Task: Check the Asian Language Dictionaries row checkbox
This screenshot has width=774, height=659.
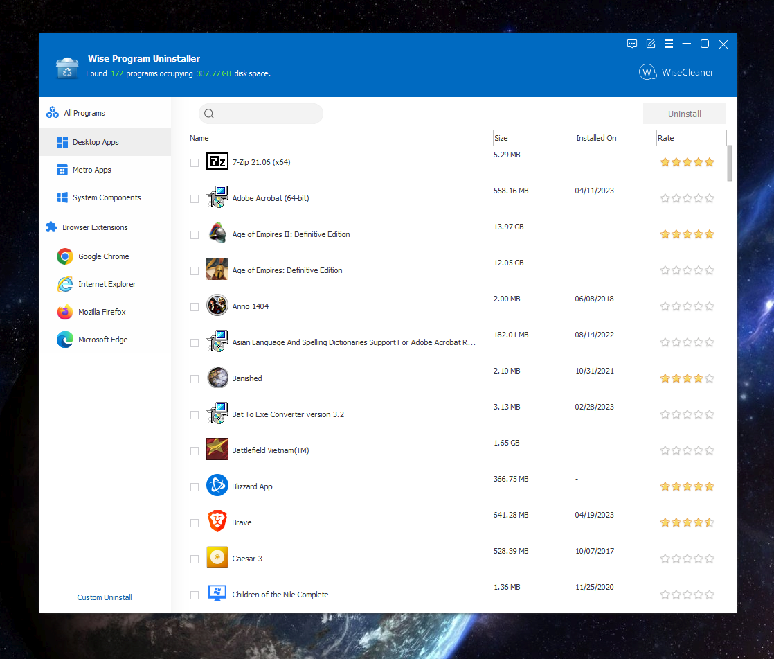Action: tap(195, 343)
